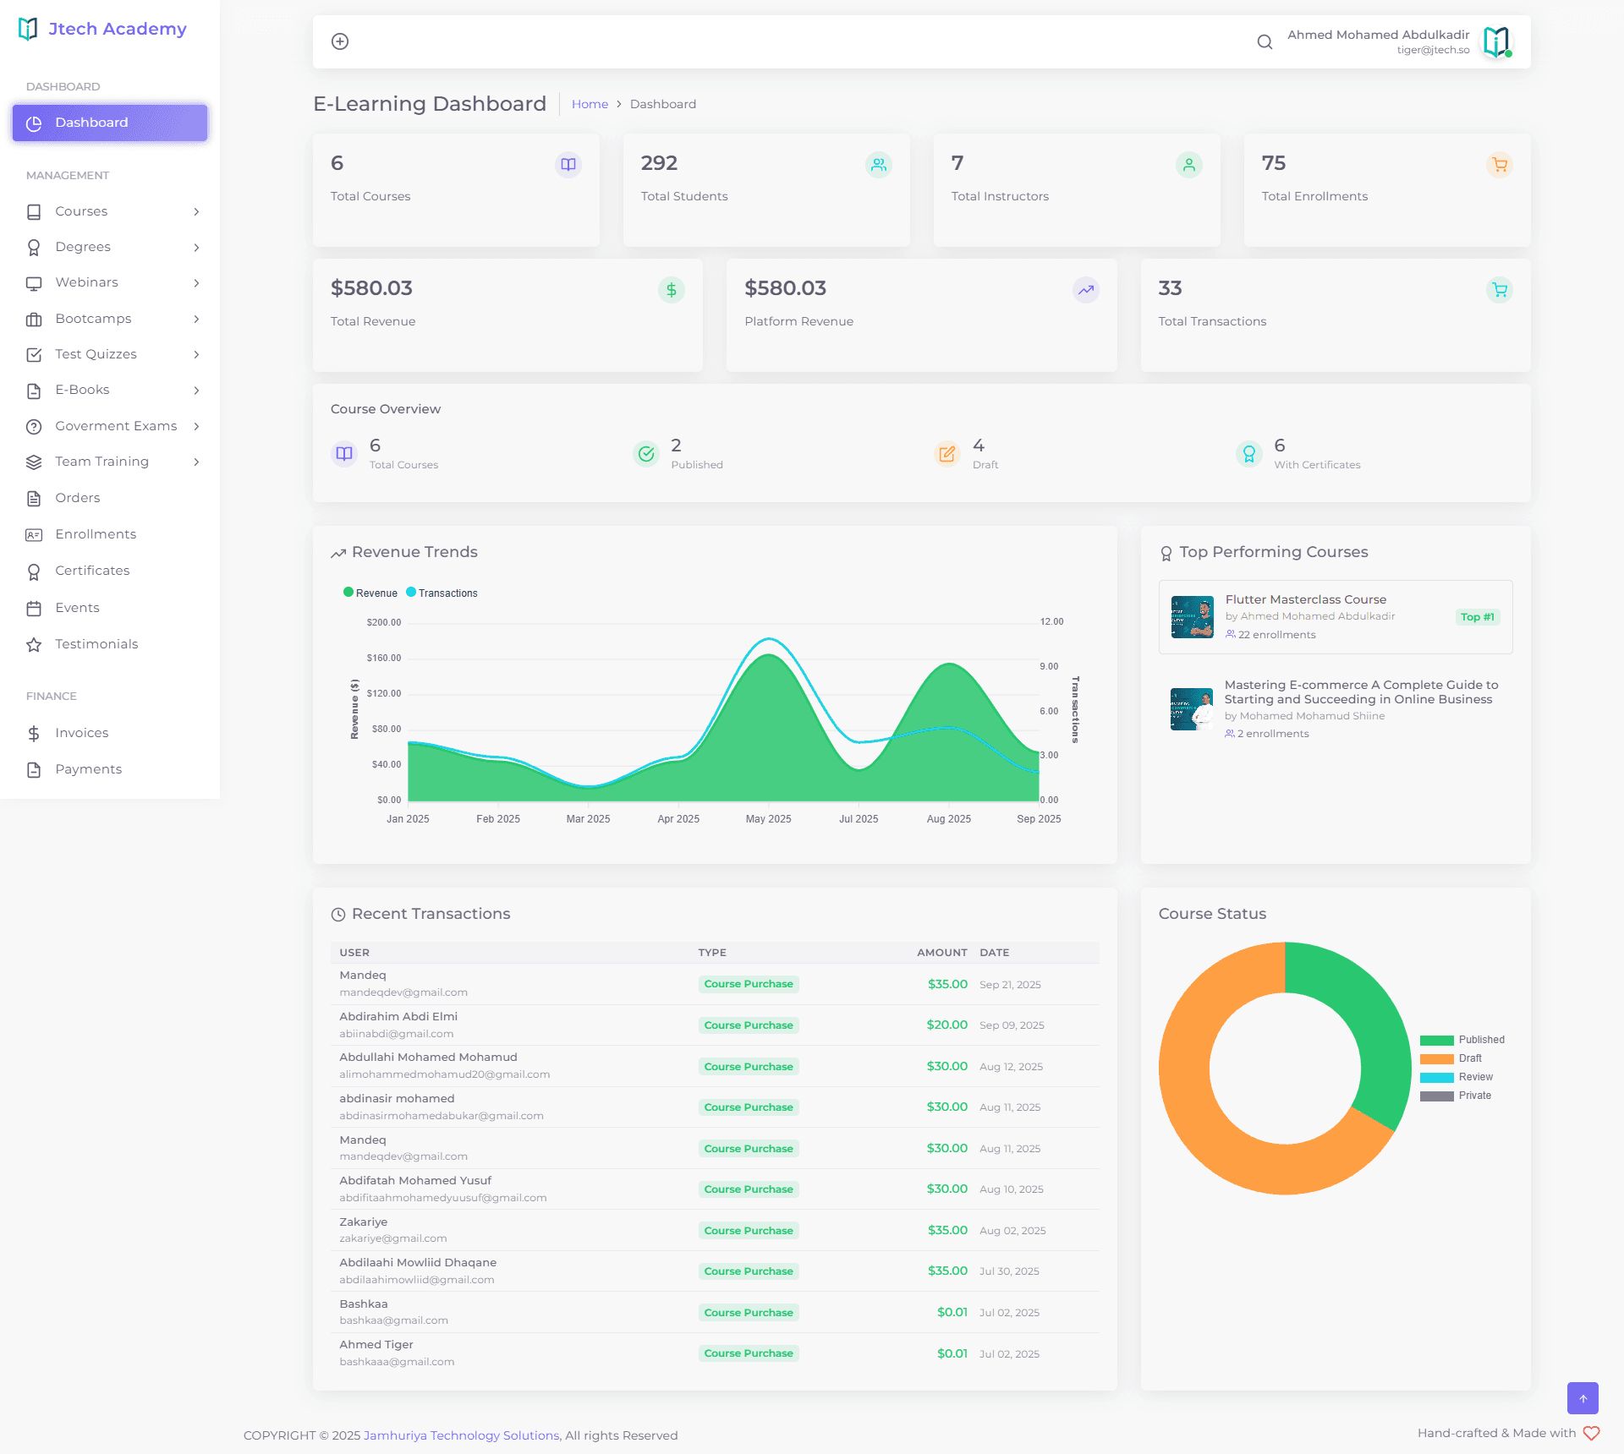Screen dimensions: 1624x1454
Task: Select Enrollments in the sidebar menu
Action: [96, 533]
